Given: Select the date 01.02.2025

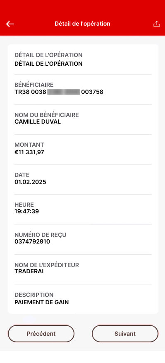Looking at the screenshot, I should coord(30,182).
